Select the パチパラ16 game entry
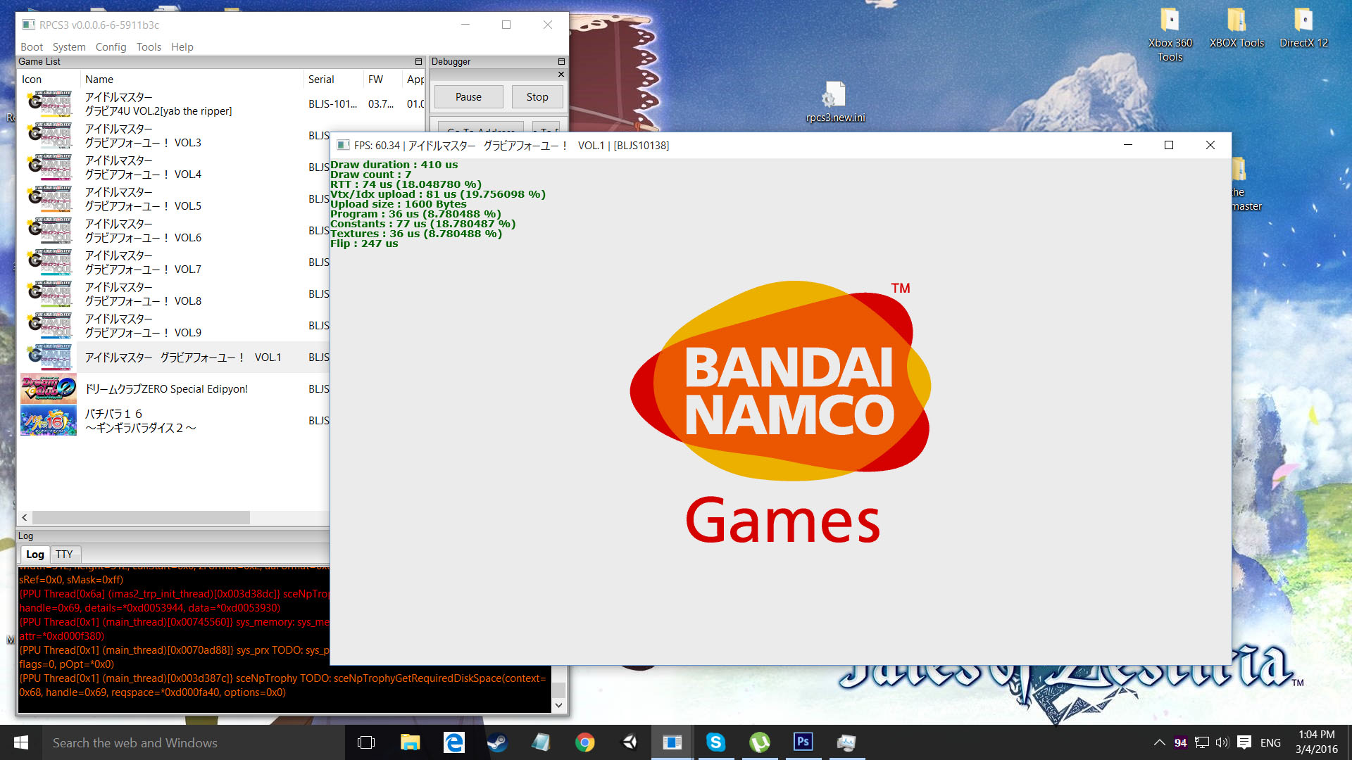1352x760 pixels. click(x=140, y=421)
